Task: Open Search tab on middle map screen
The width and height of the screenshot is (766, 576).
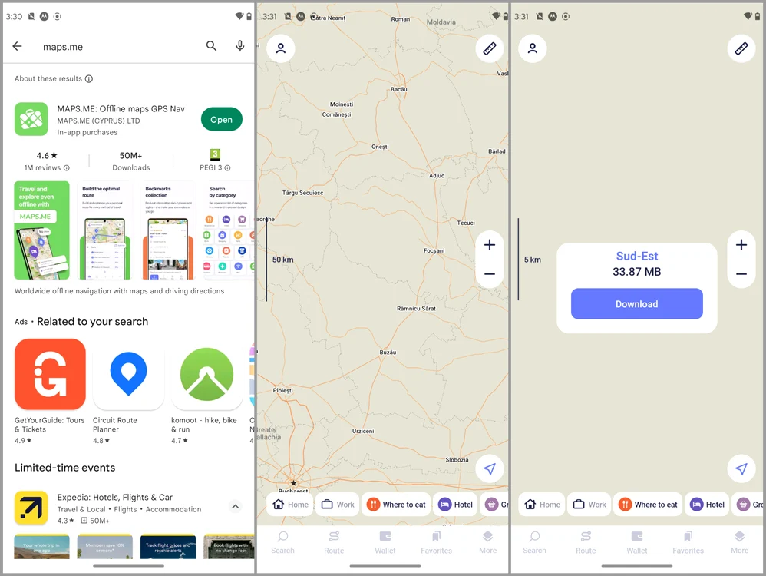Action: coord(283,542)
